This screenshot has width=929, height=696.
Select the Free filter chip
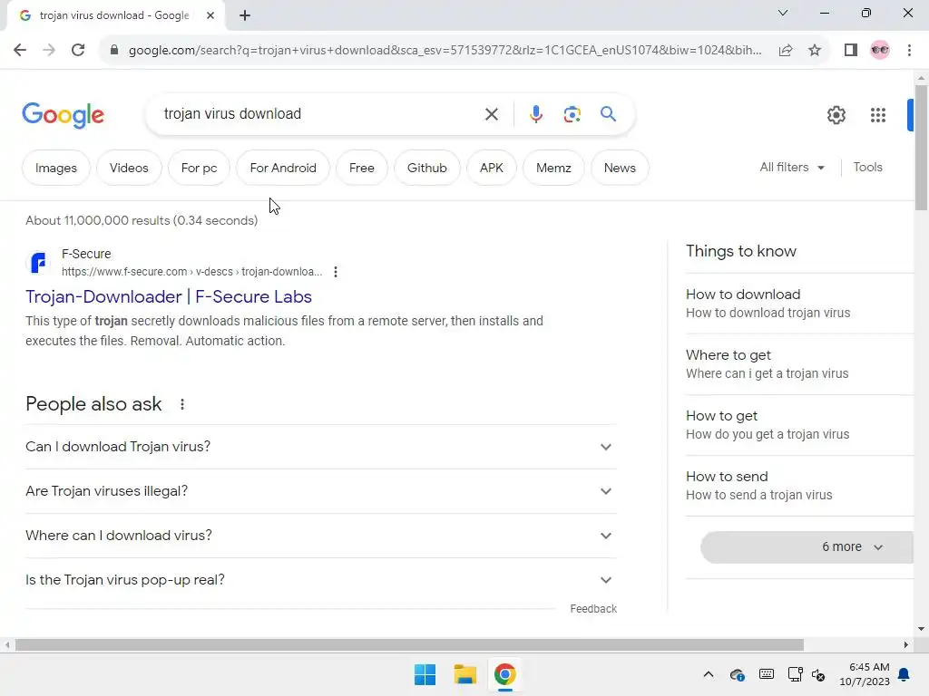[x=361, y=168]
